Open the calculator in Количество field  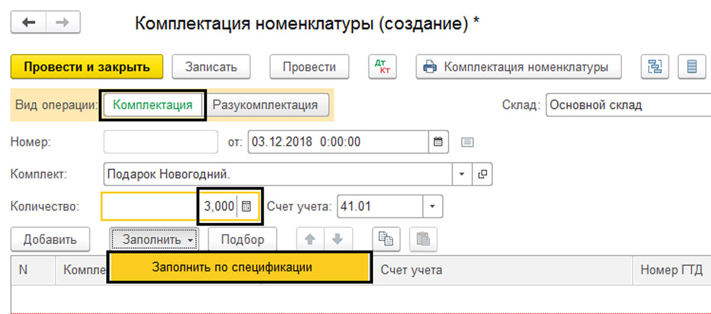coord(246,207)
